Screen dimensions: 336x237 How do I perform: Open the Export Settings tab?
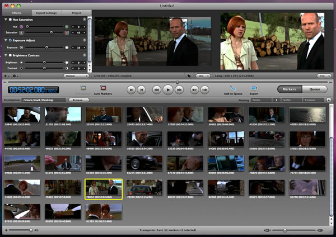click(x=46, y=13)
